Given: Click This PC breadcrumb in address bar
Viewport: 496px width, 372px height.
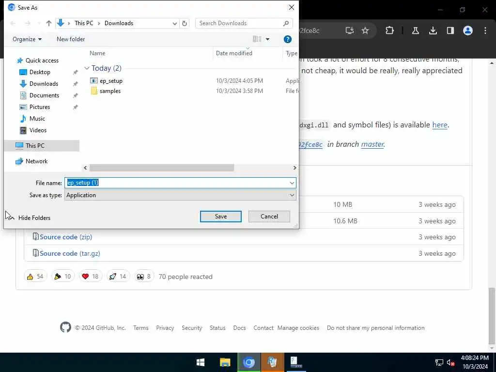Looking at the screenshot, I should (x=84, y=23).
